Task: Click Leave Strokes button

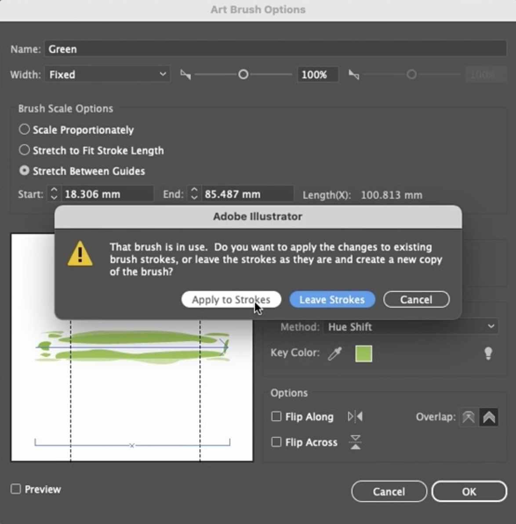Action: tap(332, 299)
